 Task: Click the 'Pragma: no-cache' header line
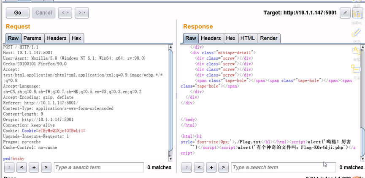tap(22, 142)
